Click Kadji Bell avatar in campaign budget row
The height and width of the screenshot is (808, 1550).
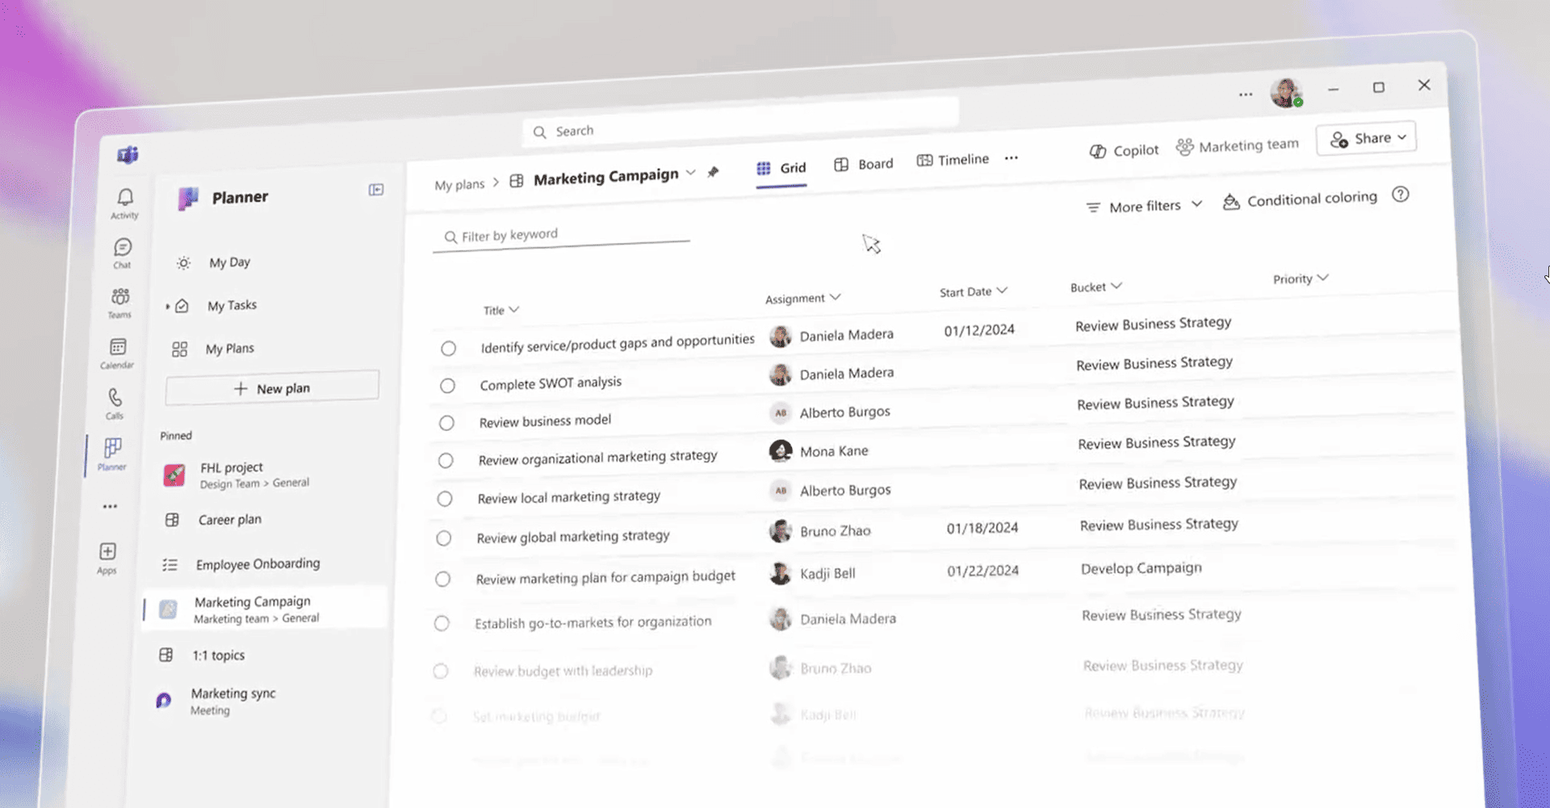coord(780,574)
